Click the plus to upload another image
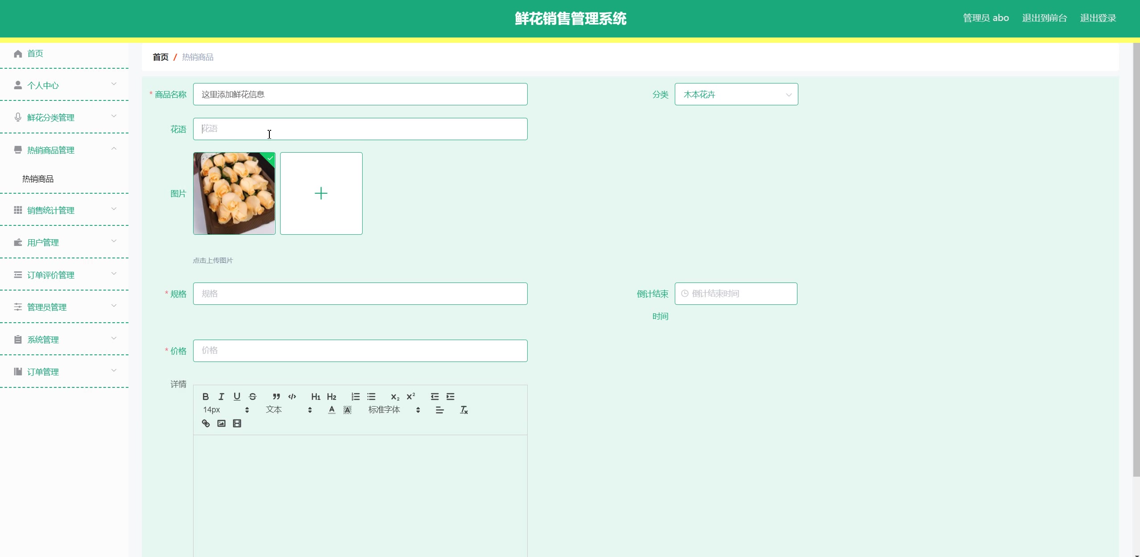This screenshot has height=557, width=1140. [321, 193]
